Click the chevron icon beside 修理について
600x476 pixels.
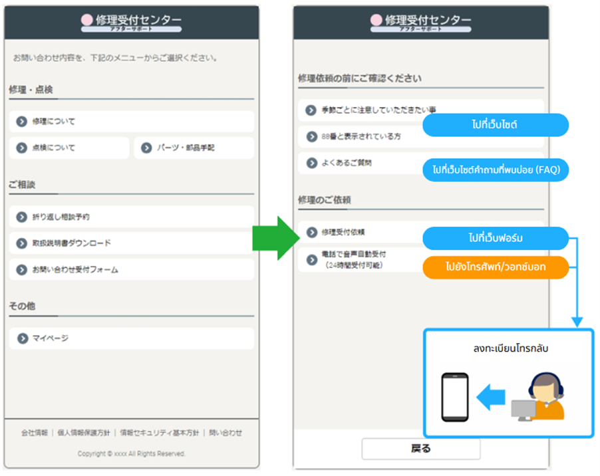pos(22,122)
